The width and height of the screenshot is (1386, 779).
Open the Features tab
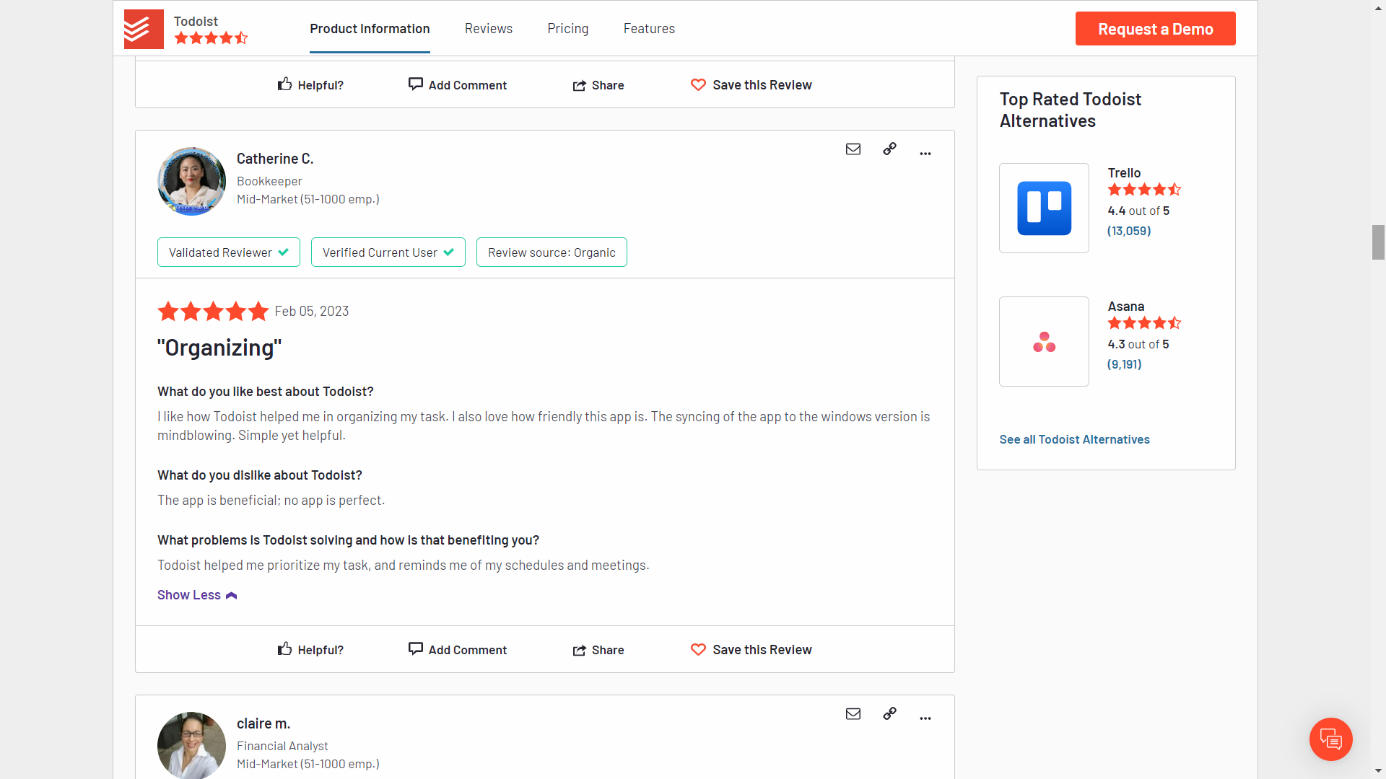tap(649, 28)
